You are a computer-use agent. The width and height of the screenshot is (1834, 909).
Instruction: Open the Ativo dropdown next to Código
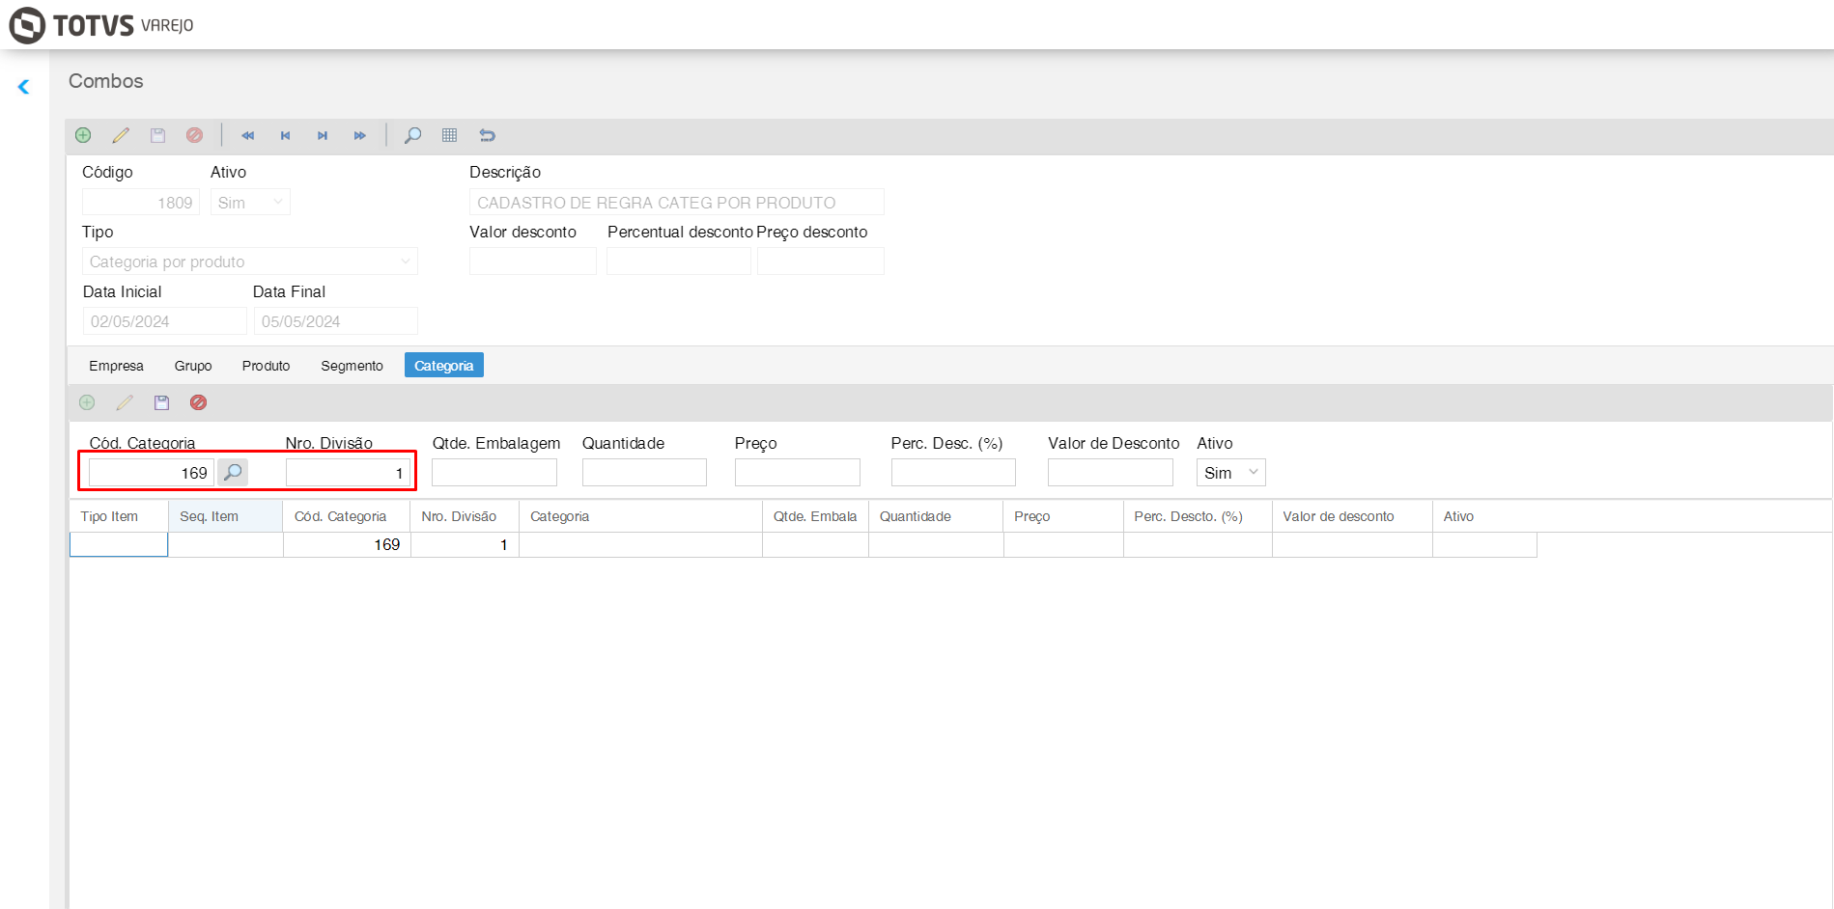[250, 203]
